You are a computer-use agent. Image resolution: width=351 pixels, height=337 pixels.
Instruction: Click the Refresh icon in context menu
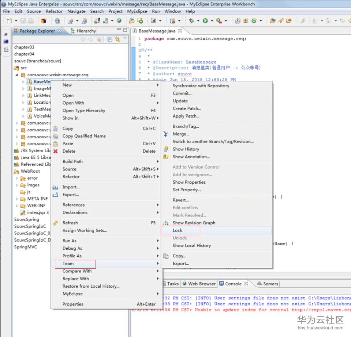pyautogui.click(x=55, y=223)
